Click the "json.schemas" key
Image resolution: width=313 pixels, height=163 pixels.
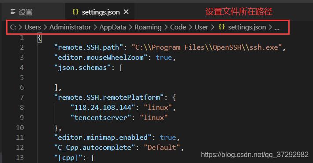pyautogui.click(x=82, y=68)
